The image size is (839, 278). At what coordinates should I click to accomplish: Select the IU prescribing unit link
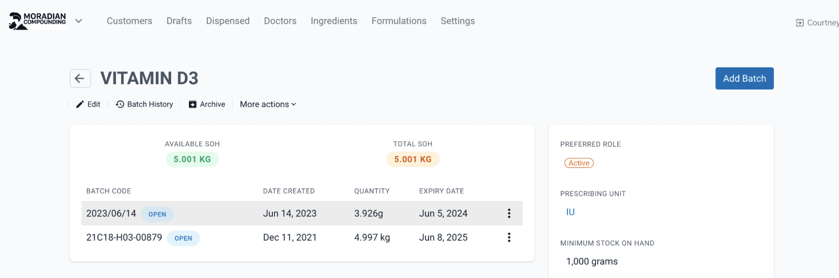click(x=570, y=212)
